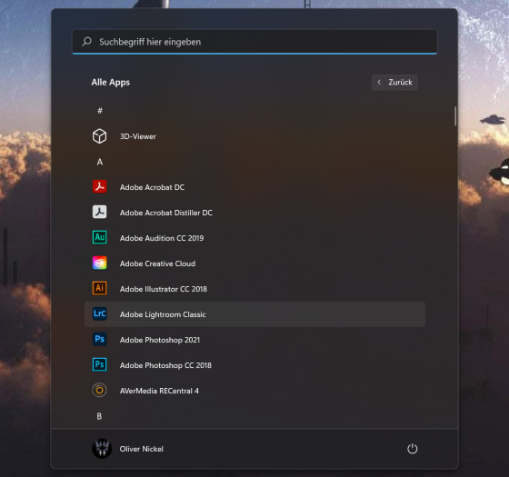Image resolution: width=509 pixels, height=477 pixels.
Task: Pick Adobe Illustrator CC 2018 label
Action: (x=164, y=289)
